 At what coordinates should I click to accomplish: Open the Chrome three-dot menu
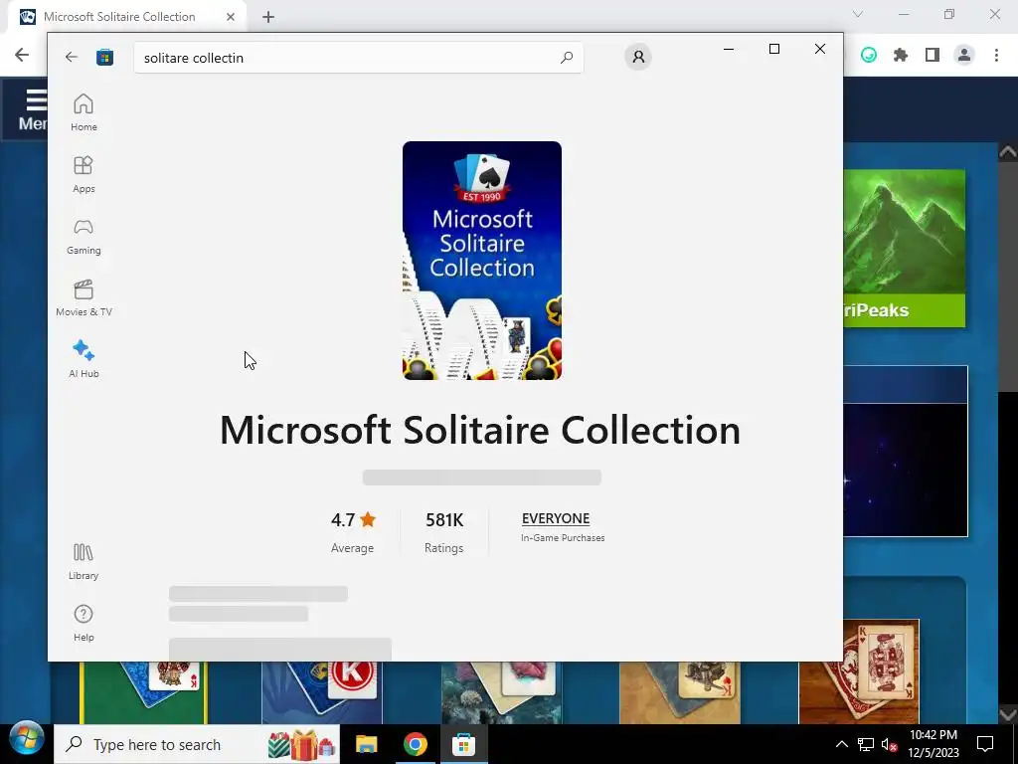996,56
